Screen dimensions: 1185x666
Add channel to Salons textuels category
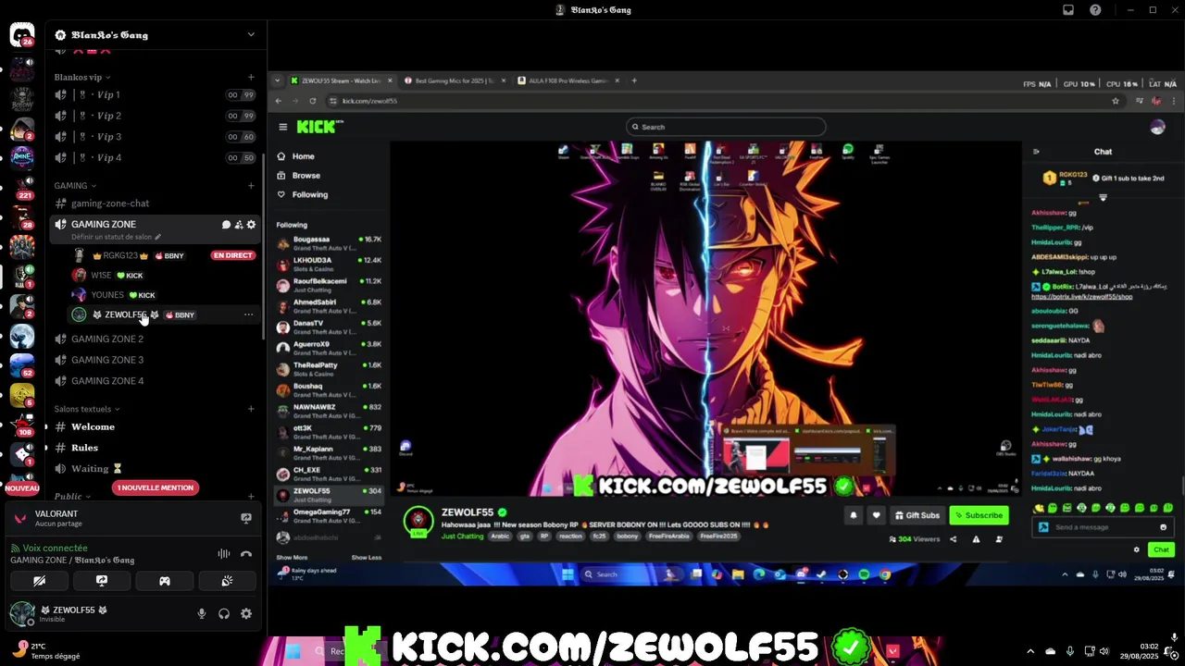(x=251, y=409)
